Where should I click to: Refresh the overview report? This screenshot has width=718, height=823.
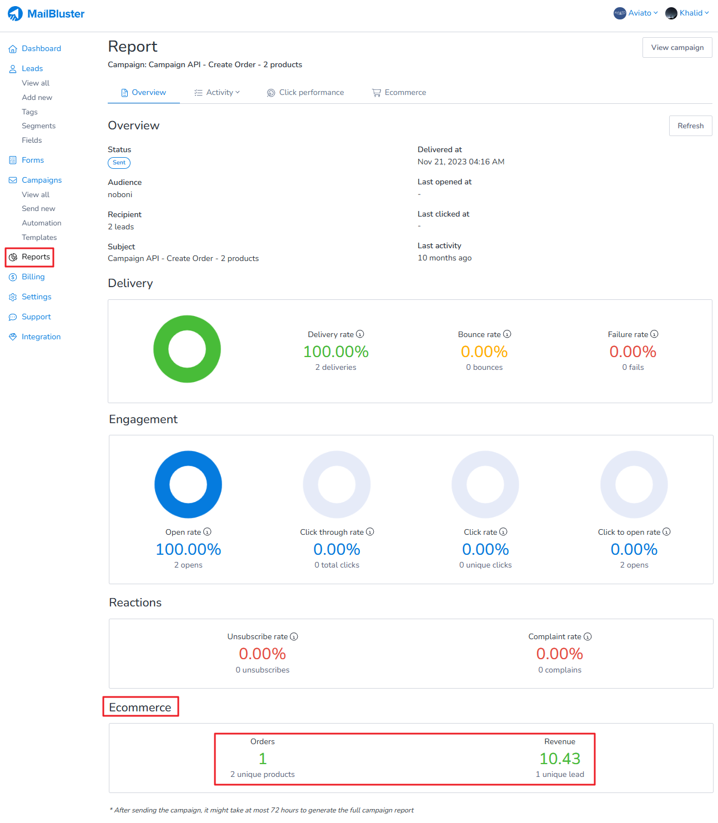point(690,126)
